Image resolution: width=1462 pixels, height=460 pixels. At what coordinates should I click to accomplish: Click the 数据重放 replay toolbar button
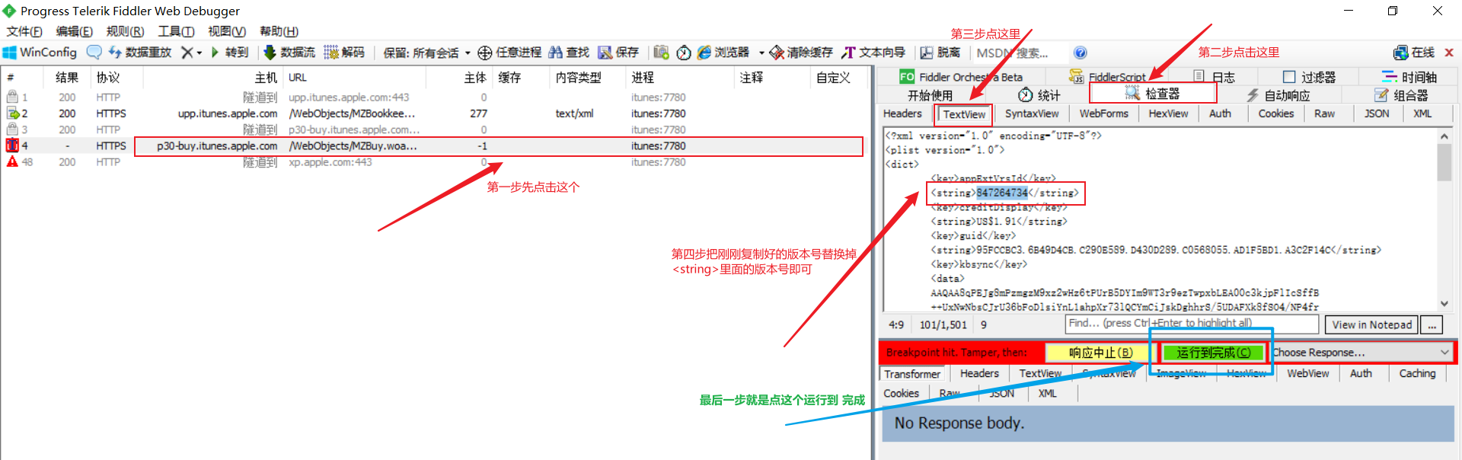(140, 53)
